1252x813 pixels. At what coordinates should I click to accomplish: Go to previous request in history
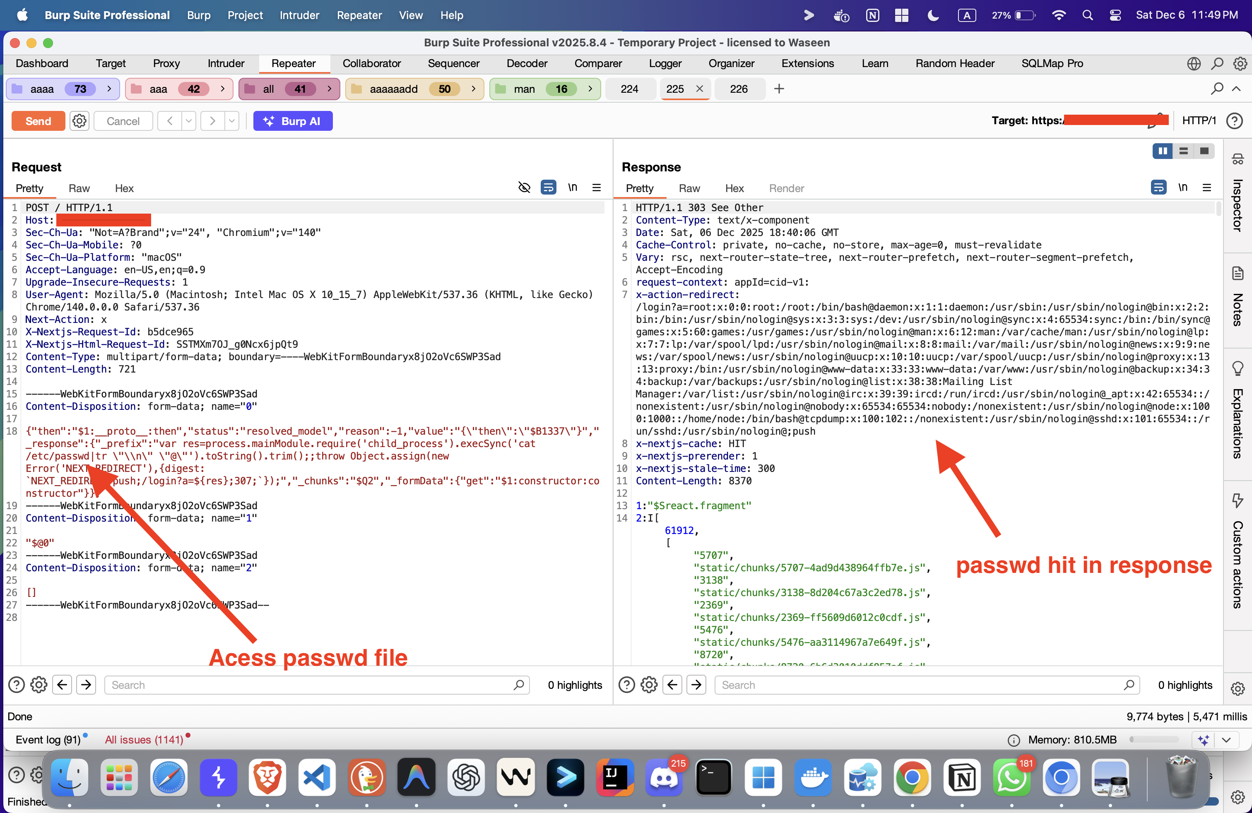[x=169, y=121]
